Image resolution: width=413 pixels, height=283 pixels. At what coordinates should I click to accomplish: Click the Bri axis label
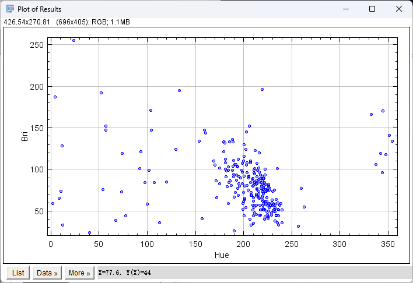tap(24, 136)
